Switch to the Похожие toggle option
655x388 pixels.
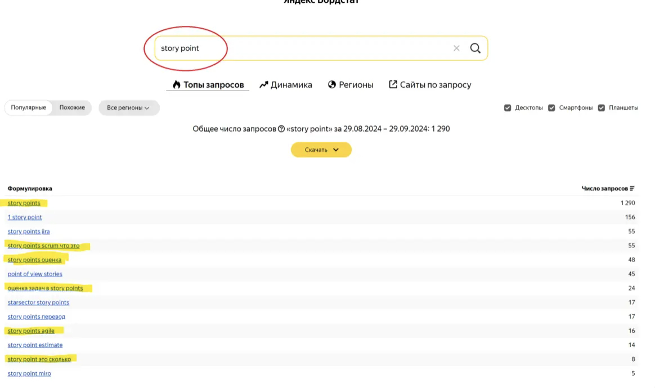pos(72,107)
